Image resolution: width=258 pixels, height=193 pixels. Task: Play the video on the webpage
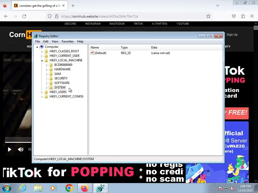point(10,149)
